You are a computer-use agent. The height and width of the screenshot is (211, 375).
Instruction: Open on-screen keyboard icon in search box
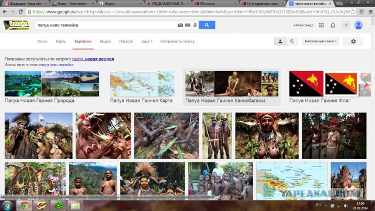(x=187, y=25)
